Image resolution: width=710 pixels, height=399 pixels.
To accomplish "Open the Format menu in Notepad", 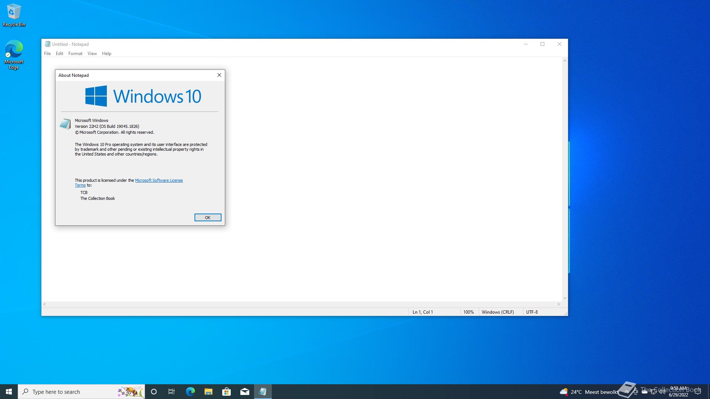I will click(75, 54).
